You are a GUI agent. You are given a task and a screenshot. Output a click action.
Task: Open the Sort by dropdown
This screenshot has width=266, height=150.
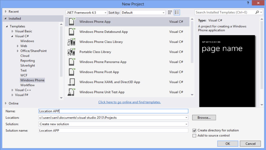143,13
